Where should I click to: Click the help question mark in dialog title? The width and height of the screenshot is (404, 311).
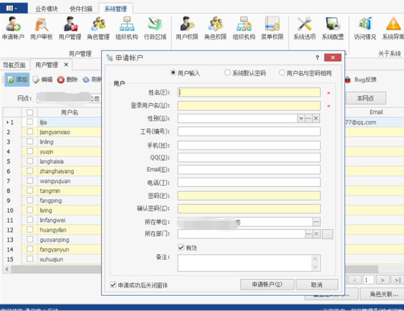click(318, 57)
